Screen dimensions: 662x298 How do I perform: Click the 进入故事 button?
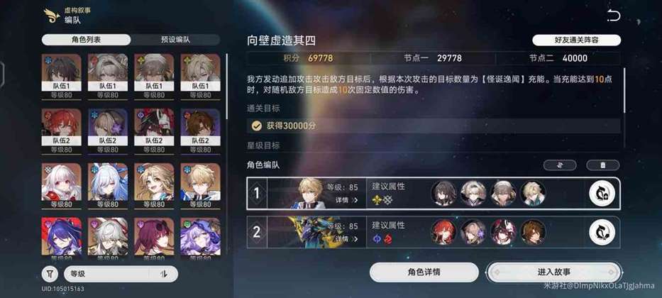pos(554,272)
